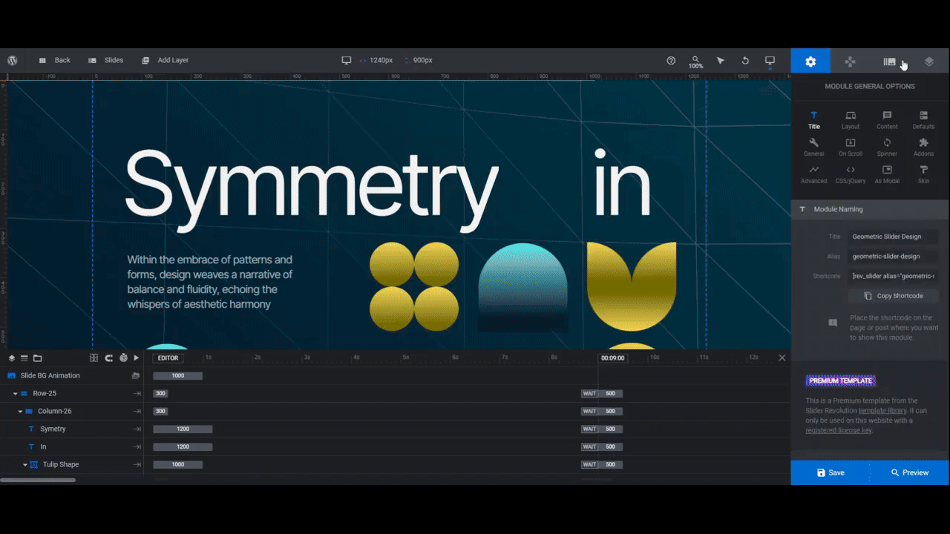The width and height of the screenshot is (950, 534).
Task: Select the On Scroll option
Action: pos(851,147)
